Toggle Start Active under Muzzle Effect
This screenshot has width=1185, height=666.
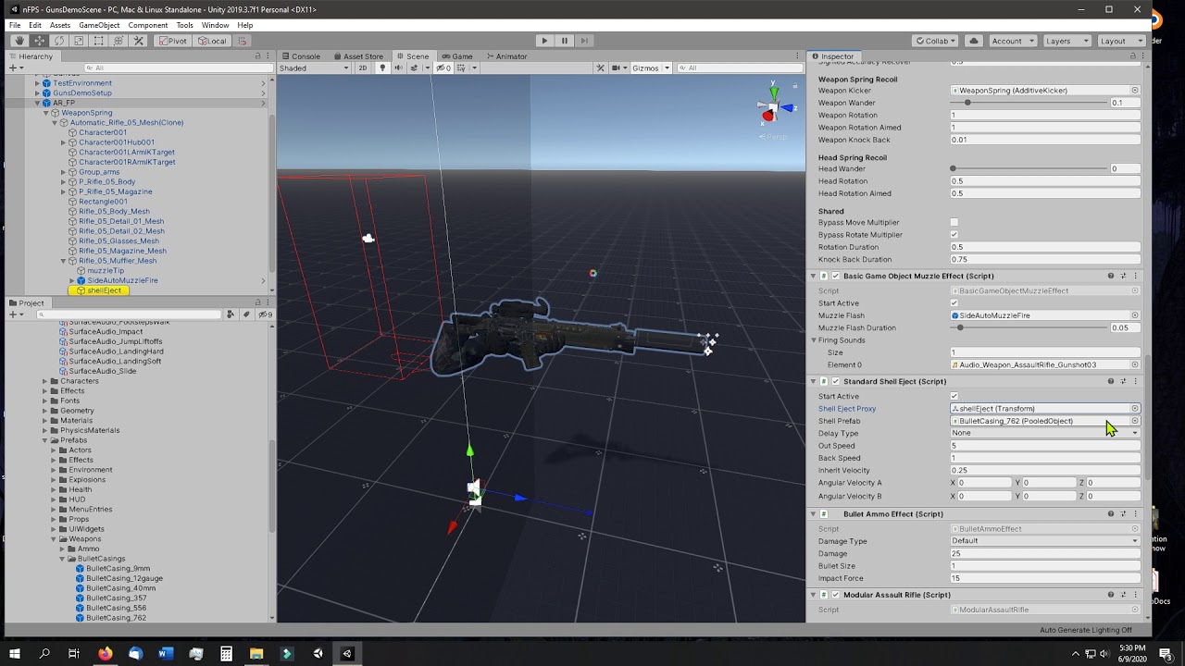pos(954,303)
